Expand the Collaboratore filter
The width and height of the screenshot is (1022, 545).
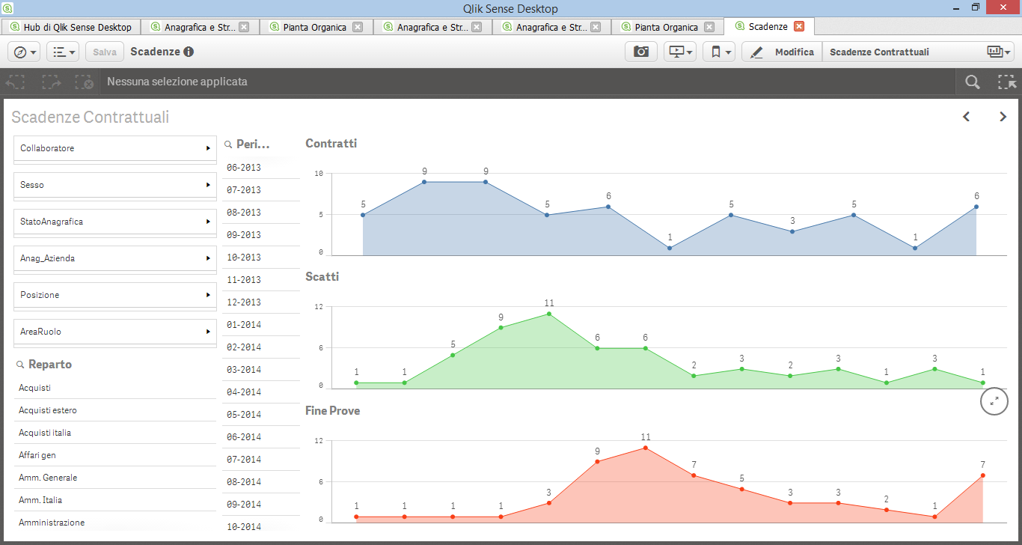pyautogui.click(x=115, y=148)
